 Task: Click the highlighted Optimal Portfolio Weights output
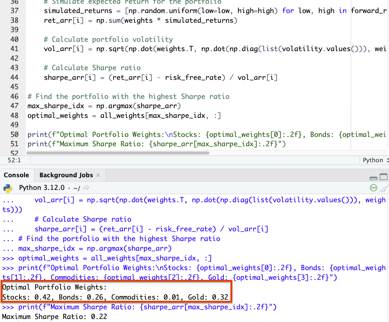116,292
